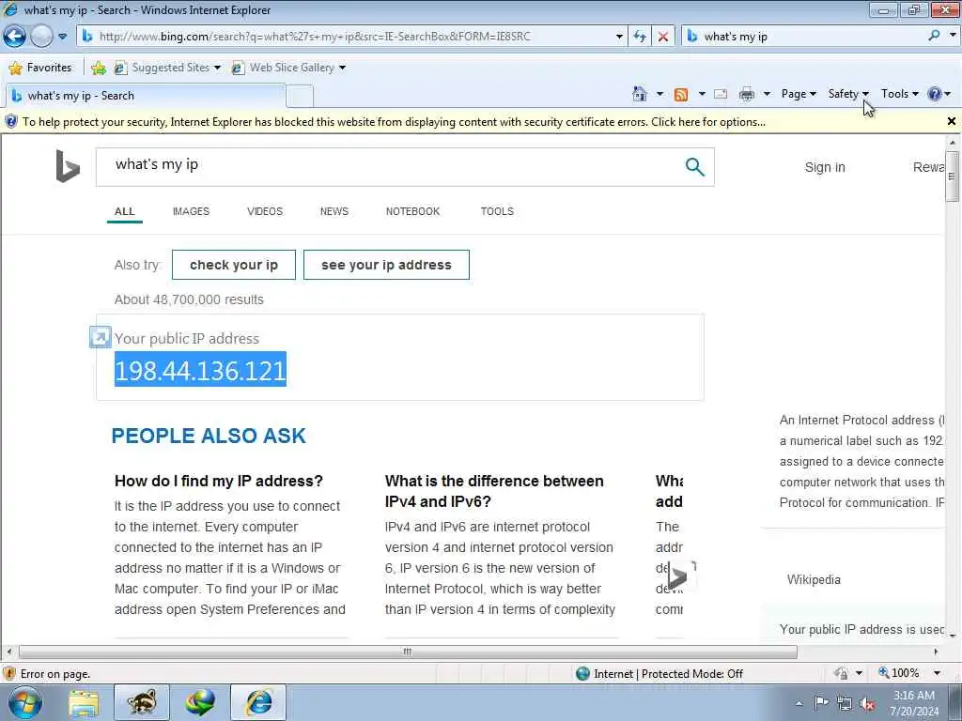Click the browser Forward arrow button
This screenshot has height=721, width=962.
(41, 37)
